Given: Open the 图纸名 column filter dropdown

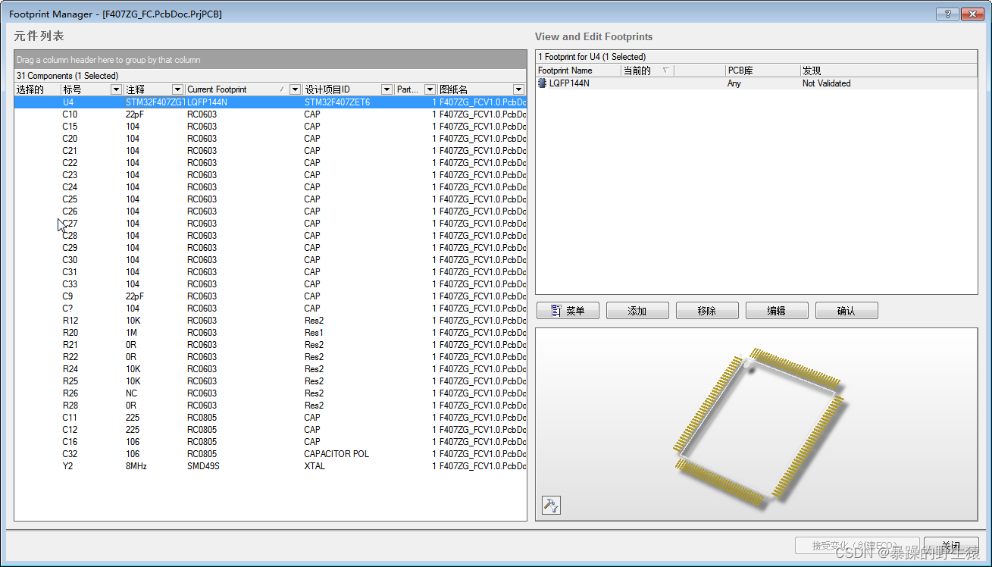Looking at the screenshot, I should tap(518, 89).
